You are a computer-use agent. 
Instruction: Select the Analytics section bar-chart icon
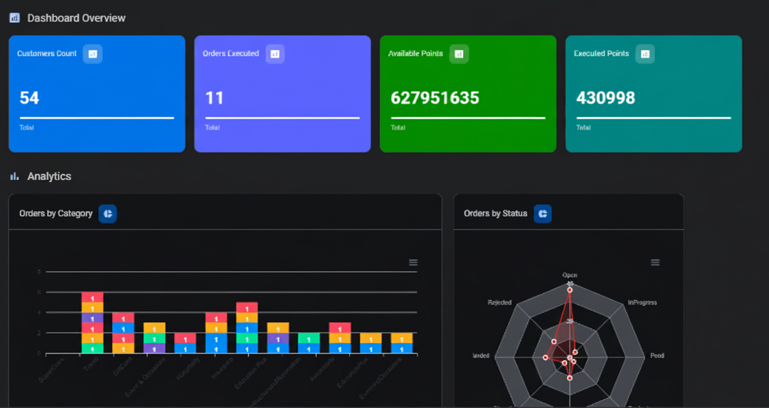click(x=13, y=176)
